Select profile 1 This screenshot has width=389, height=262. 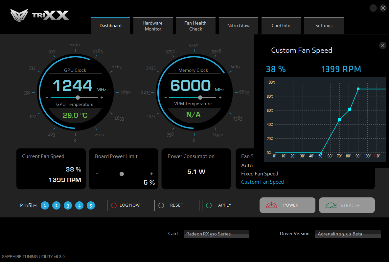click(45, 205)
